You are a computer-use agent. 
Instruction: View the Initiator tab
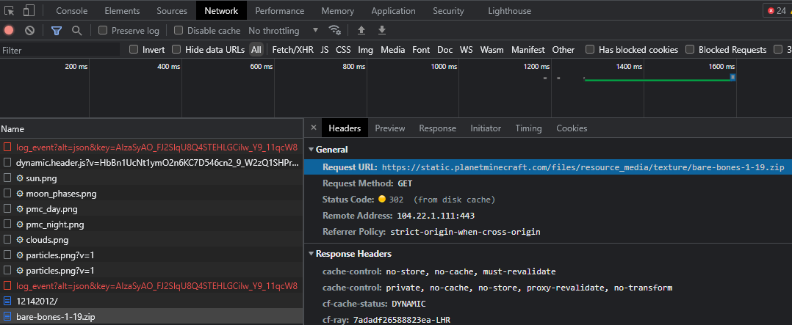pos(486,128)
